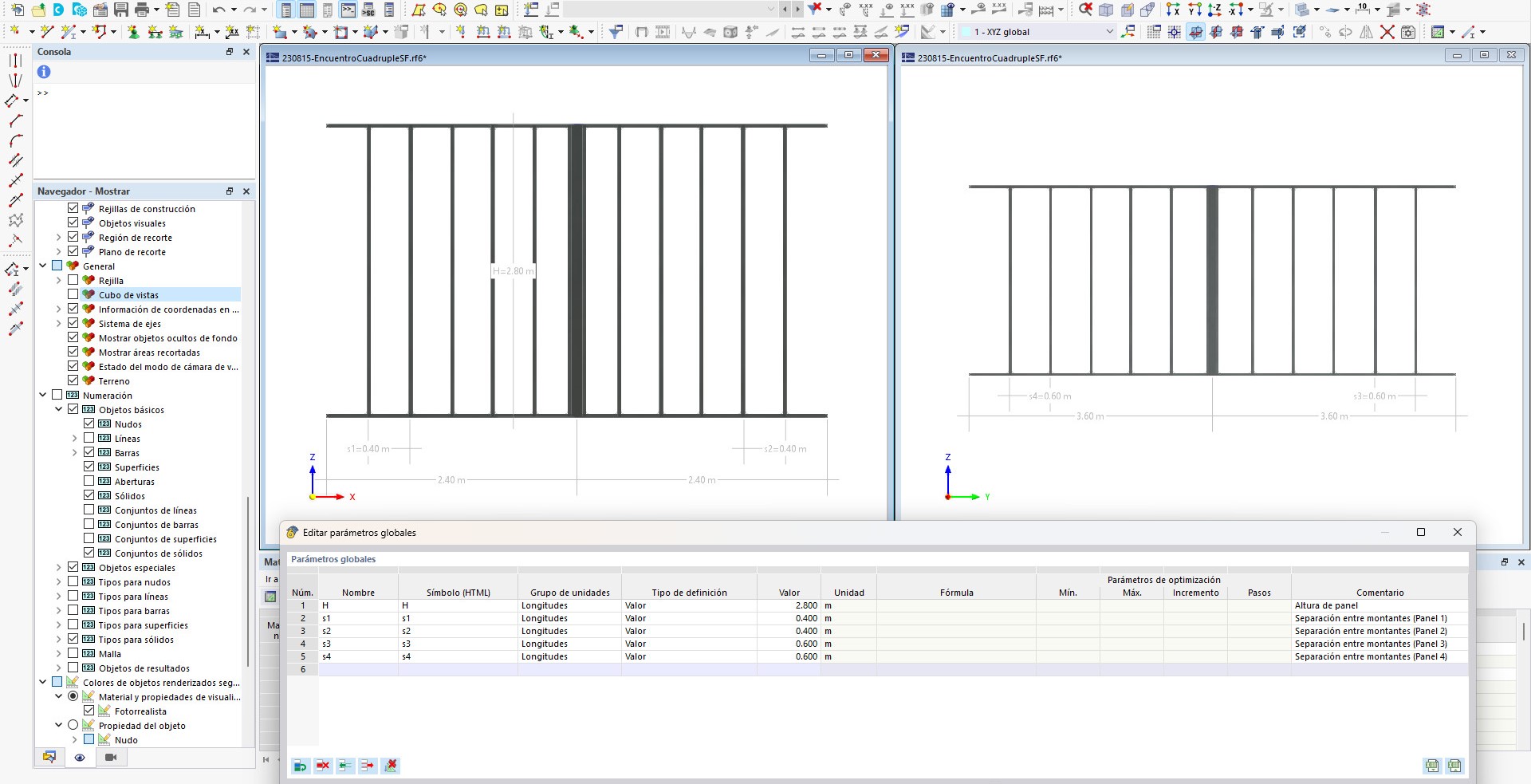Click the Nombre column header
Viewport: 1531px width, 784px height.
[x=358, y=593]
